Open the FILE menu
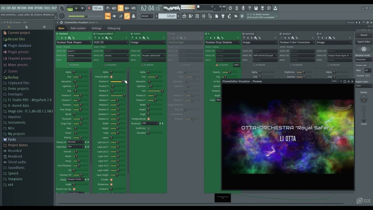 [x=3, y=8]
